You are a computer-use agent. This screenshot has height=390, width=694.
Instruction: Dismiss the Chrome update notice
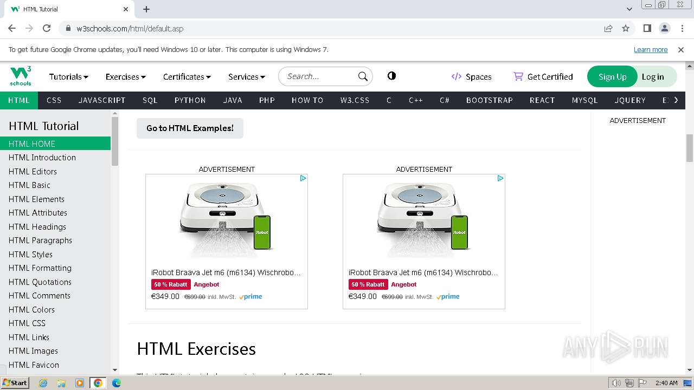[x=681, y=49]
